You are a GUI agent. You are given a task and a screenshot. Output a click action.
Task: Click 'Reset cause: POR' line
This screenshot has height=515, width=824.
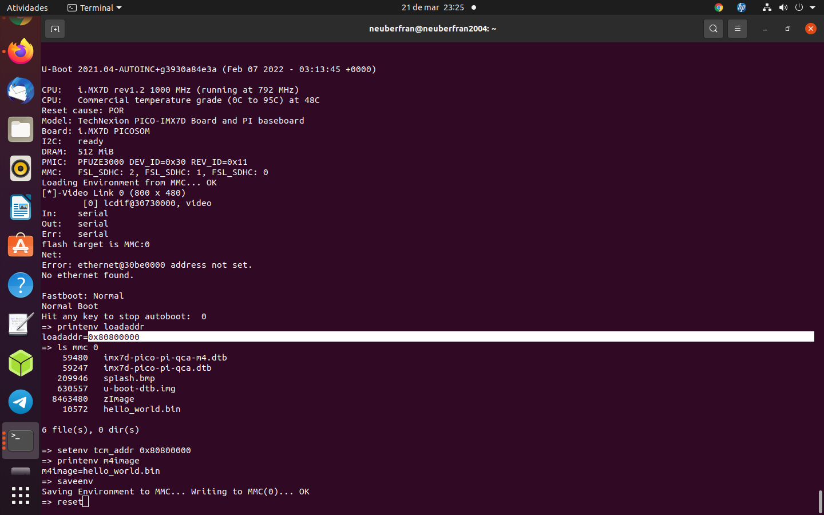(x=83, y=110)
